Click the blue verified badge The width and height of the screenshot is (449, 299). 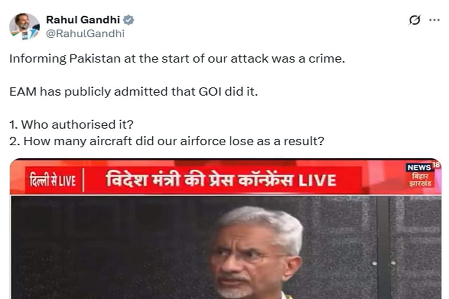tap(129, 20)
